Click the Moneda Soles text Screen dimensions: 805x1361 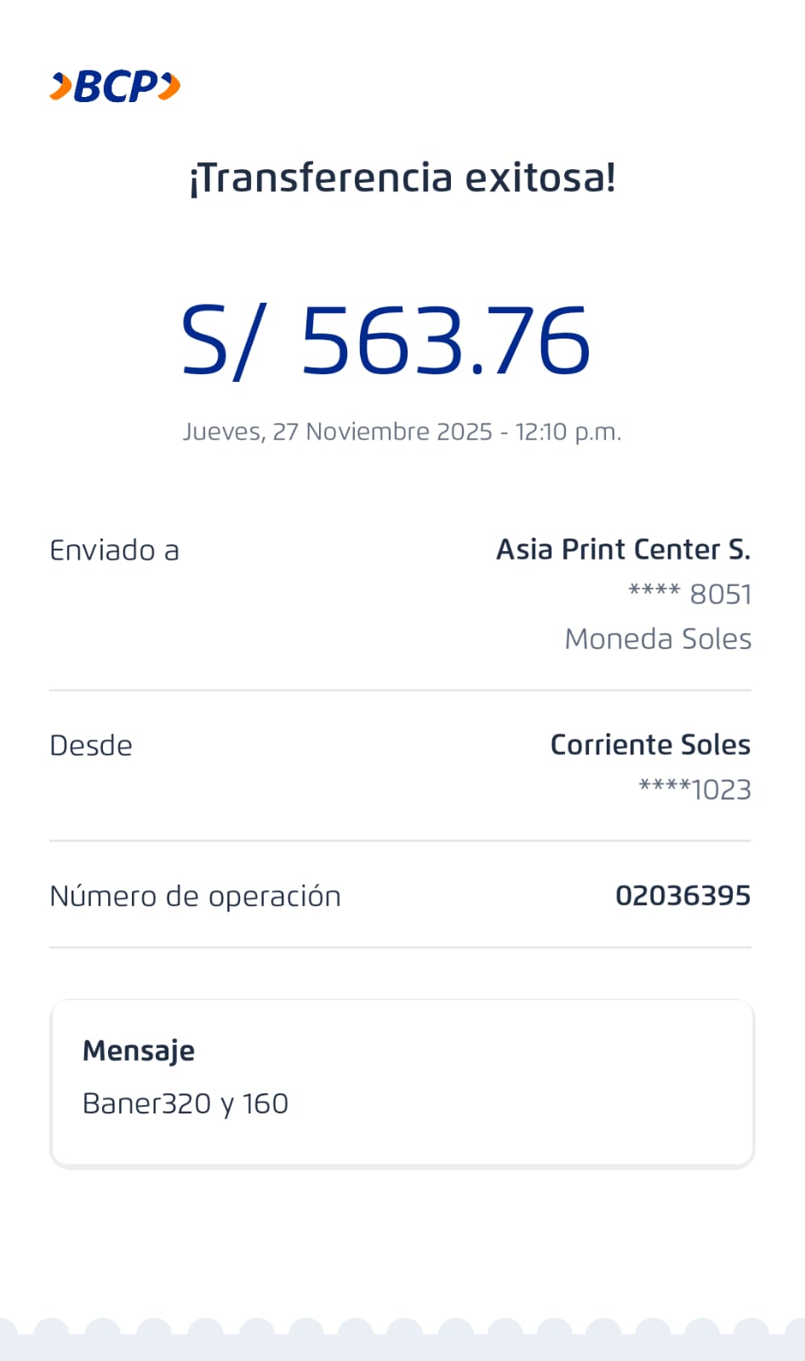658,639
